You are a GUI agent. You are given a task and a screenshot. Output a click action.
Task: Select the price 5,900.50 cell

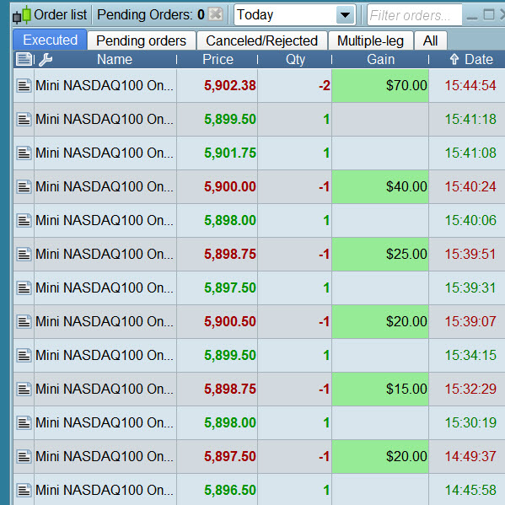coord(217,321)
